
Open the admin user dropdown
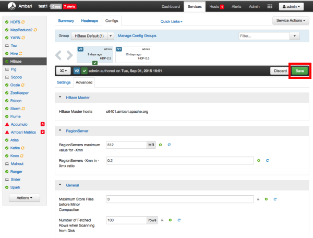click(x=291, y=7)
